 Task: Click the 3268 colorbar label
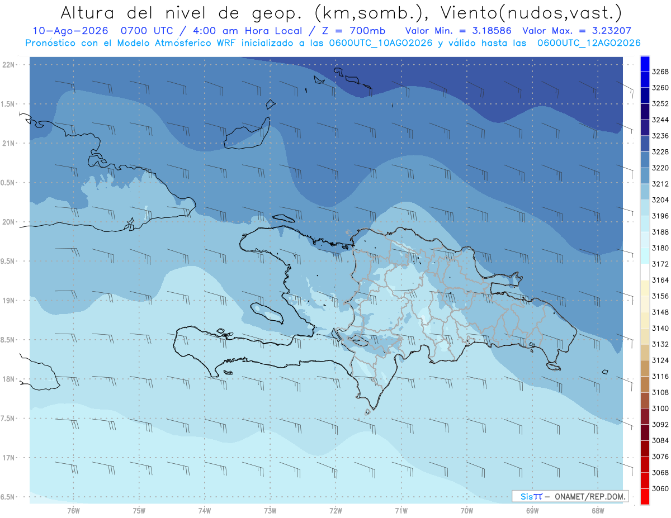pyautogui.click(x=660, y=72)
